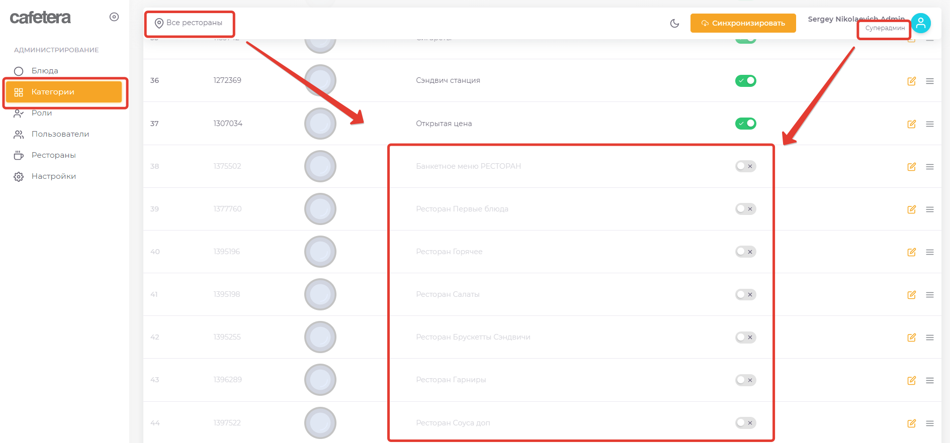Edit the Сэндвич станция category
Image resolution: width=950 pixels, height=443 pixels.
[911, 81]
